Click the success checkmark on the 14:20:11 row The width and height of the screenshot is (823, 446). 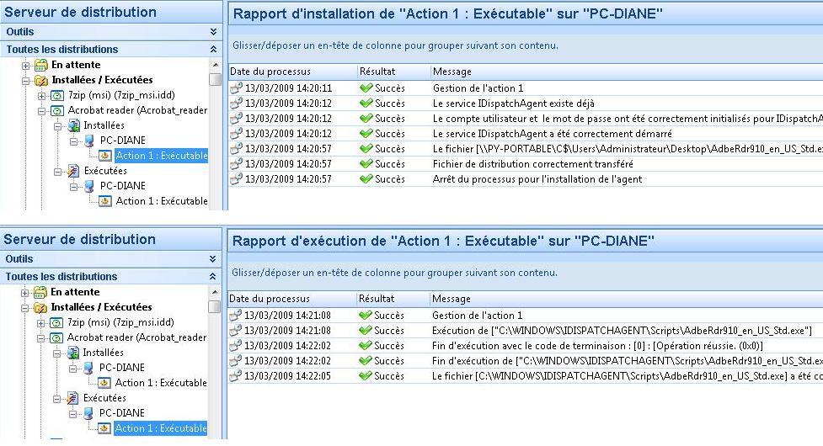tap(366, 88)
